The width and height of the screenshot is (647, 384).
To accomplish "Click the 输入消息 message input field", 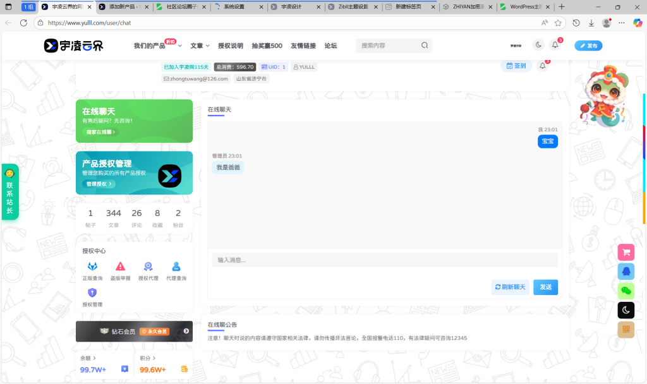I will [x=379, y=259].
